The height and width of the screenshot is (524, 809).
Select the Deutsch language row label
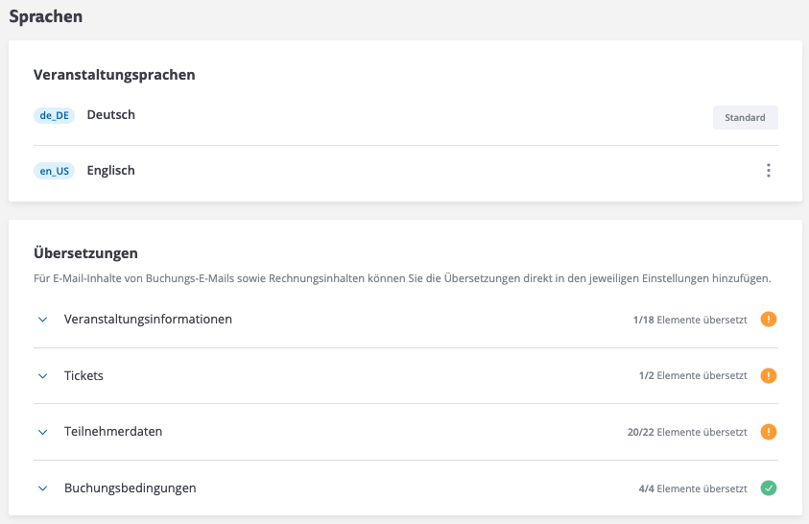click(111, 115)
